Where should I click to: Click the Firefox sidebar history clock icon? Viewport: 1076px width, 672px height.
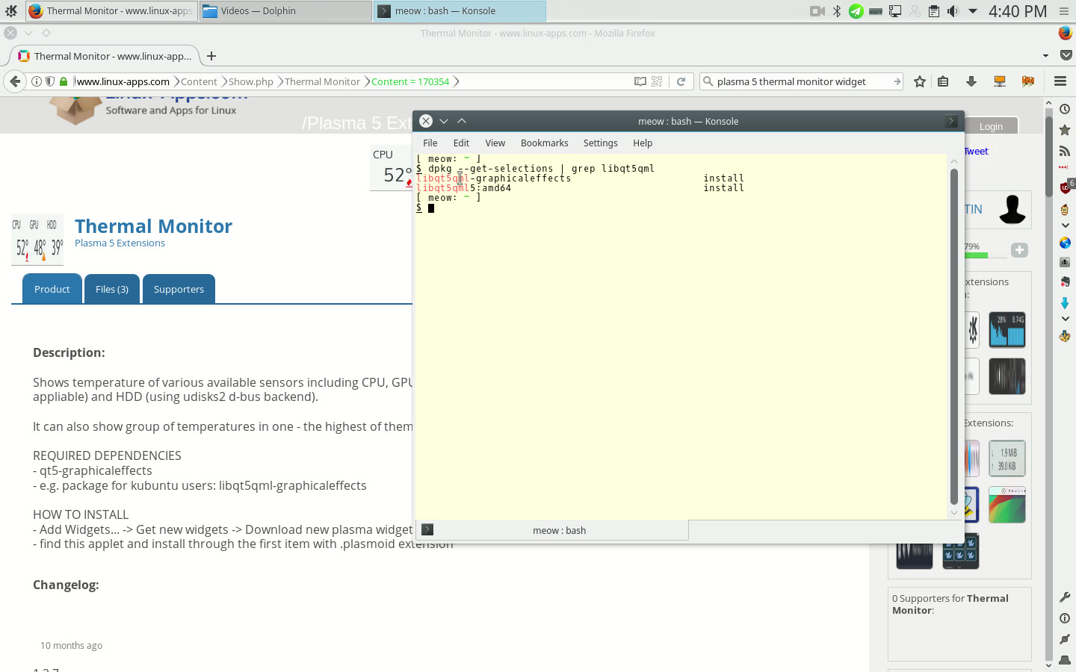1065,109
